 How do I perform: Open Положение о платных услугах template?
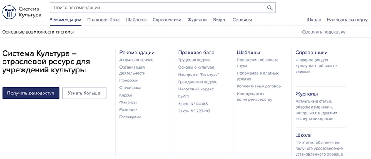pos(258,76)
